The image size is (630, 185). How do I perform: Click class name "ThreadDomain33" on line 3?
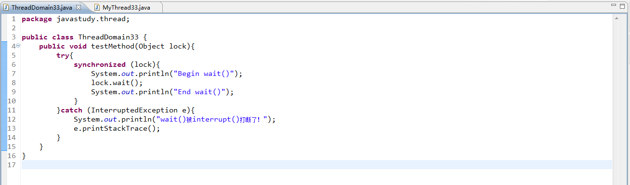pyautogui.click(x=108, y=37)
